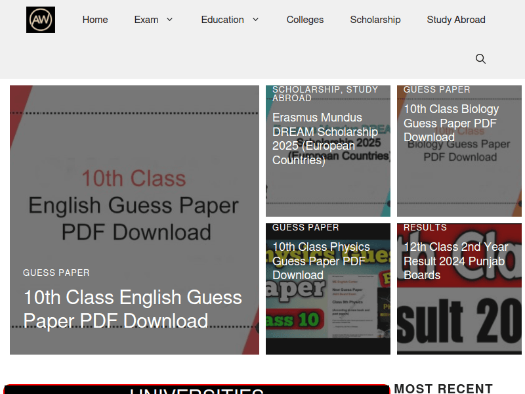Select the Scholarship menu item
This screenshot has width=525, height=394.
coord(375,20)
